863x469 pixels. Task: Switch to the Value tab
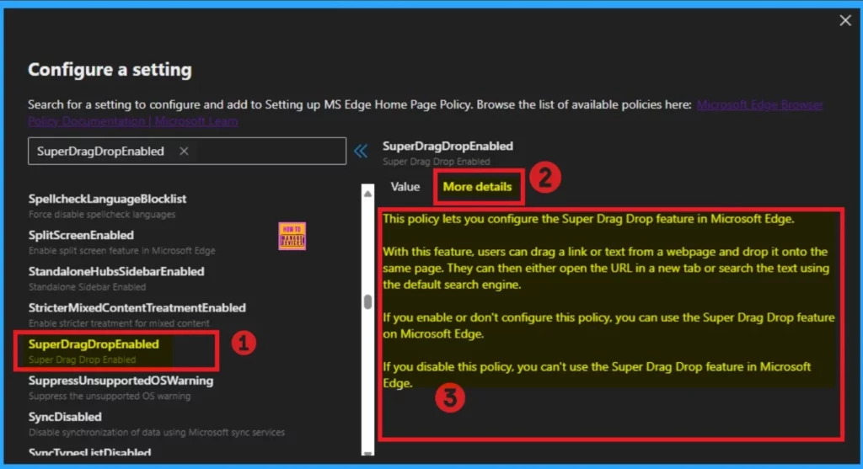pos(405,187)
